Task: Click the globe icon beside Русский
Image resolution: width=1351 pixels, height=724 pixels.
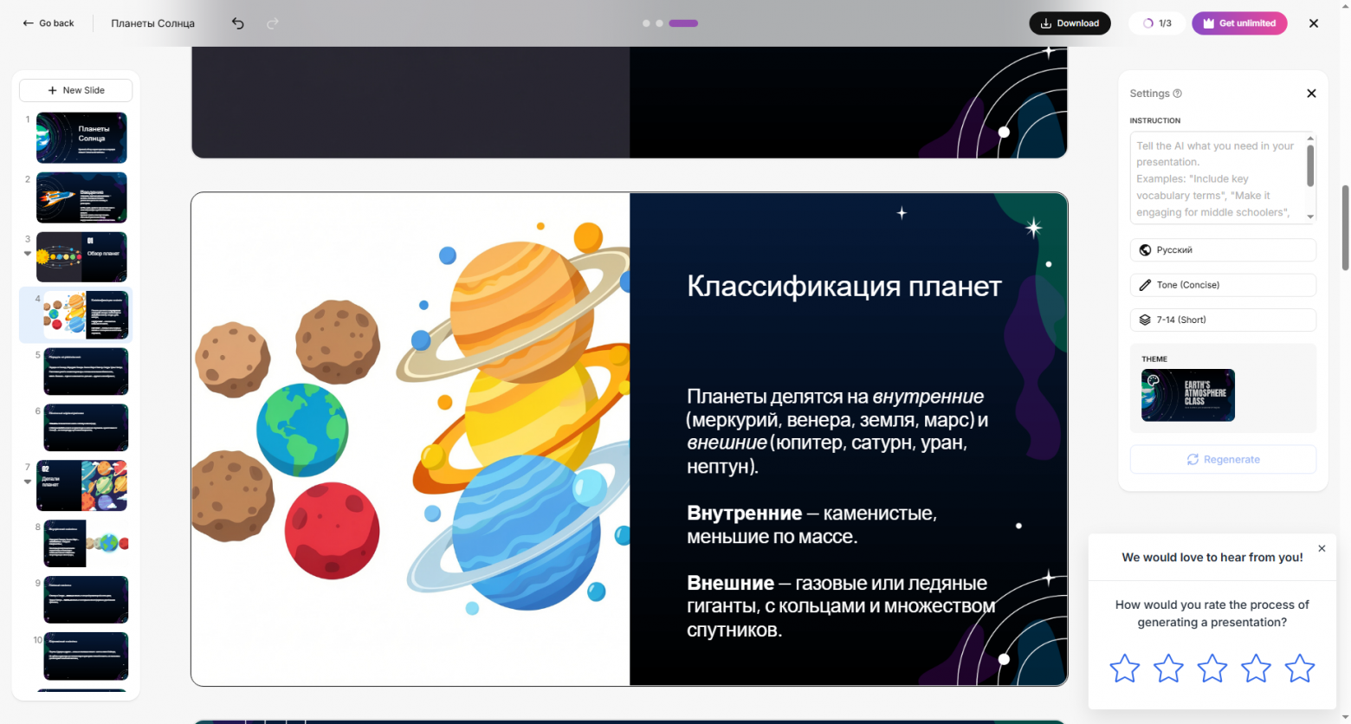Action: point(1145,249)
